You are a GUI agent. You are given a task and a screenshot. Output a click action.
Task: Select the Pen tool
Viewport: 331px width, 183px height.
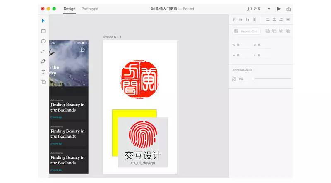click(43, 62)
